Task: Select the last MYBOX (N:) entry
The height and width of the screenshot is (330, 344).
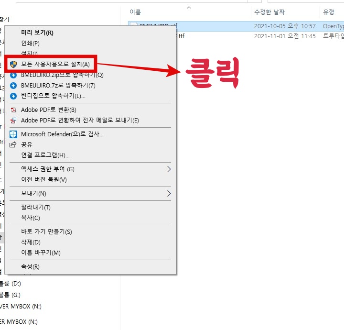Action: [x=19, y=322]
